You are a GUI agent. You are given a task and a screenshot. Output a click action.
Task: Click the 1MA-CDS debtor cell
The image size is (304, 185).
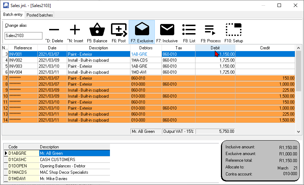click(x=146, y=60)
